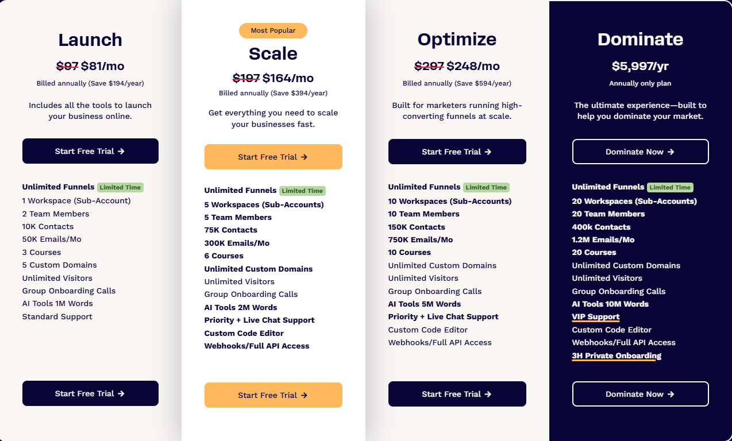The image size is (732, 441).
Task: Click Limited Time badge in Launch plan
Action: tap(120, 187)
